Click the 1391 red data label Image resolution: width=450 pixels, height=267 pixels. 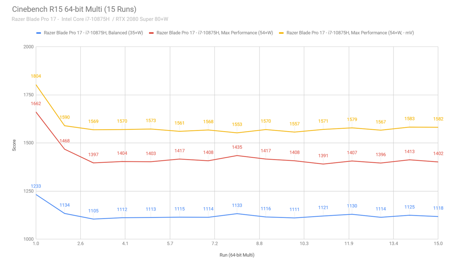click(x=323, y=156)
